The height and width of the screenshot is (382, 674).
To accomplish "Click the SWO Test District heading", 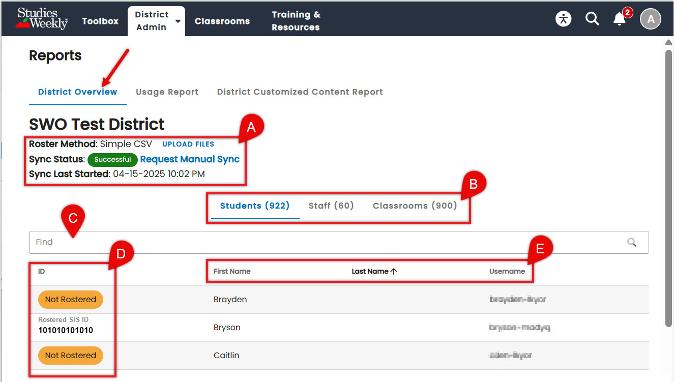I will coord(97,124).
